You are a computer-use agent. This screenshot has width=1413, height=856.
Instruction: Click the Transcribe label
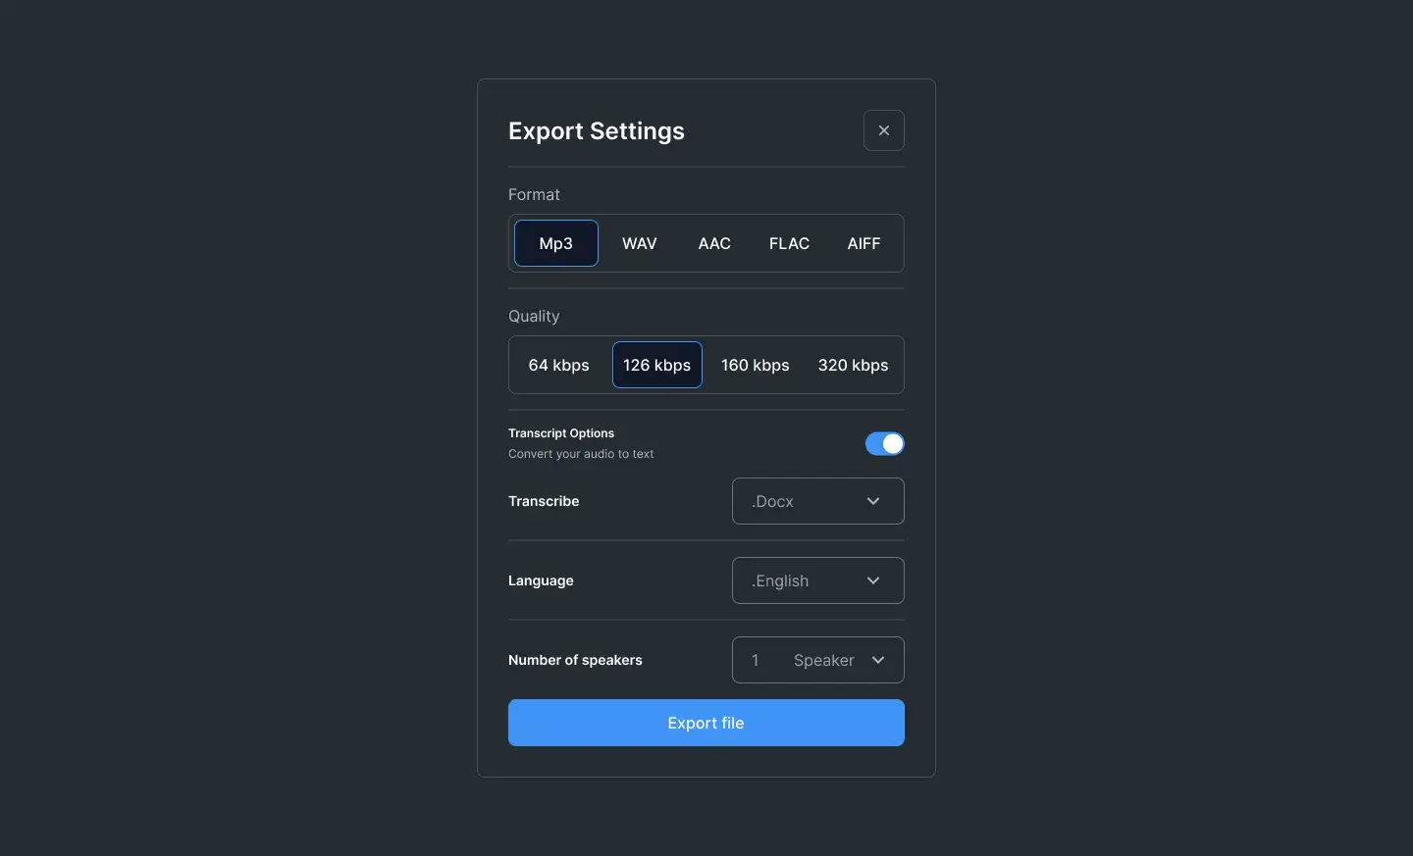(544, 501)
